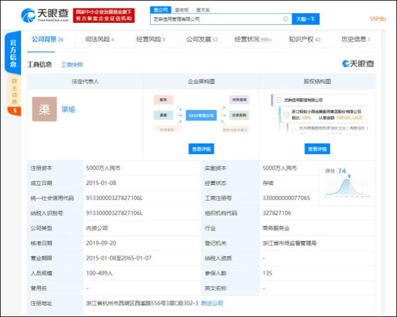The image size is (397, 317).
Task: Switch to the 历史信息 tab
Action: pyautogui.click(x=355, y=39)
